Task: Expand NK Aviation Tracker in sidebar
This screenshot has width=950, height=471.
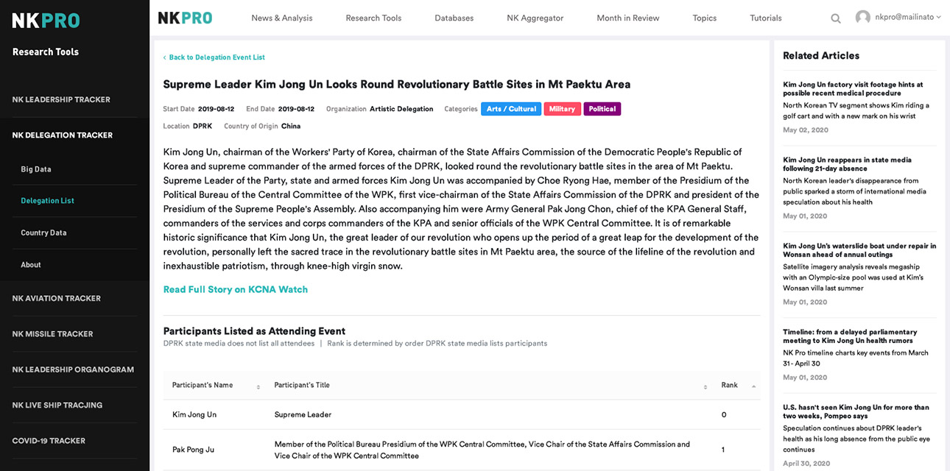Action: pyautogui.click(x=56, y=298)
